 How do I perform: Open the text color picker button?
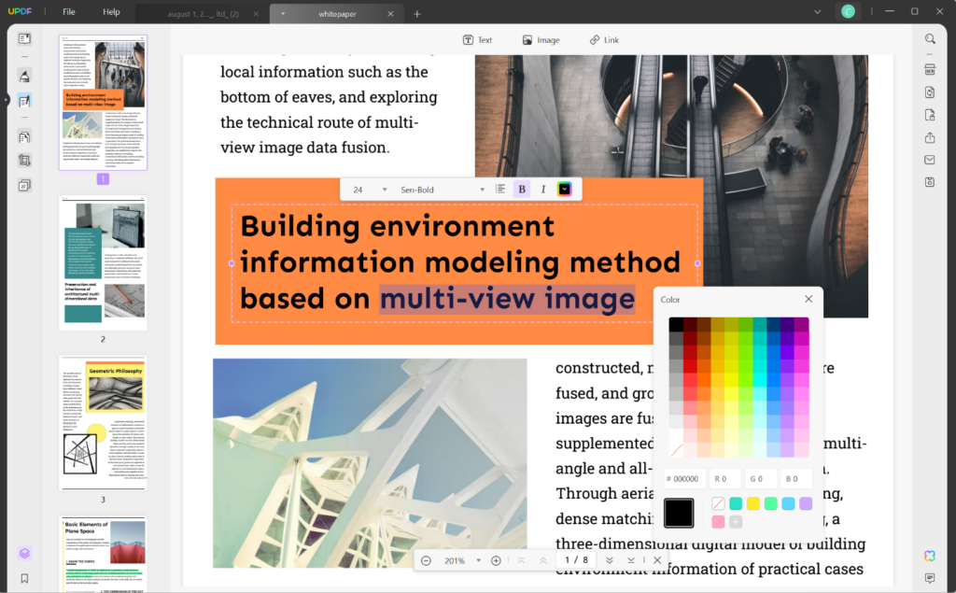pos(565,190)
